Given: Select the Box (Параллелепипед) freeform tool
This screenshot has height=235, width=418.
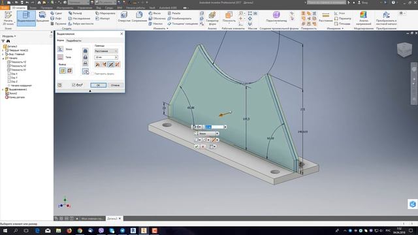Looking at the screenshot, I should point(276,16).
